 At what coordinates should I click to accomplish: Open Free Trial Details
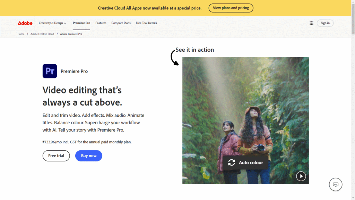pos(146,23)
